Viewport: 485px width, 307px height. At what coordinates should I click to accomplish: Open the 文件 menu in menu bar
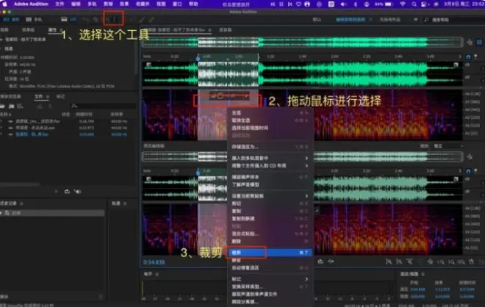[60, 4]
